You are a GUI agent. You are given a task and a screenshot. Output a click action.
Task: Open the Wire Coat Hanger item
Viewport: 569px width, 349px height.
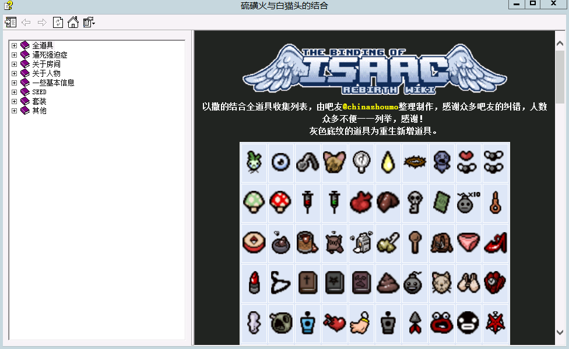280,283
